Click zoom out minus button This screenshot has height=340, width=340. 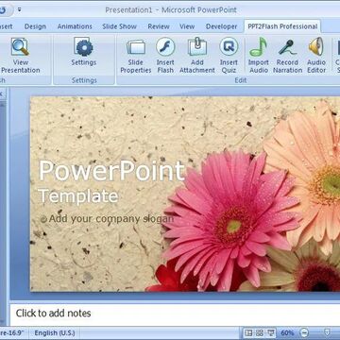304,332
